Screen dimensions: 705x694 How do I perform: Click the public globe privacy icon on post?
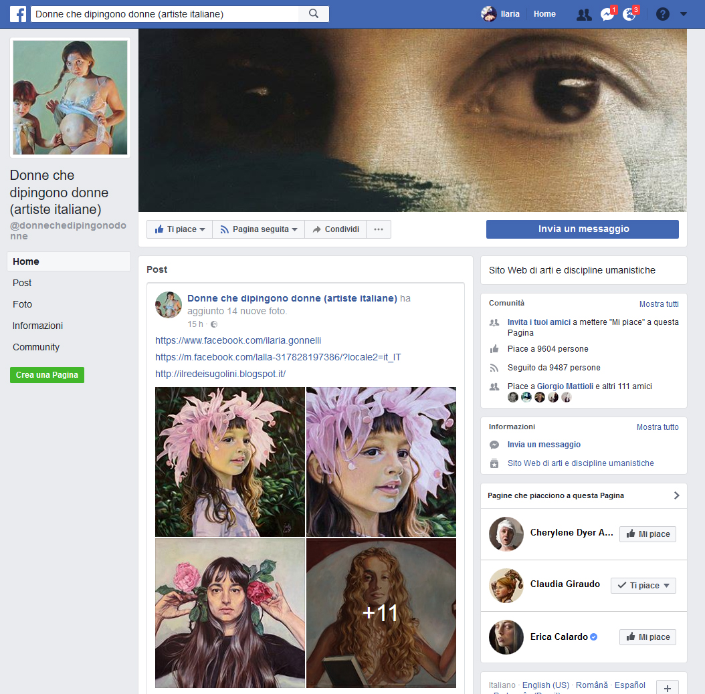(214, 324)
